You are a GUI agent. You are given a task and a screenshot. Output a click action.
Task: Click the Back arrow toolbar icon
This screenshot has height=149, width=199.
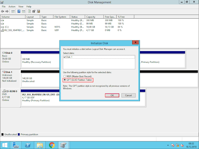point(2,11)
